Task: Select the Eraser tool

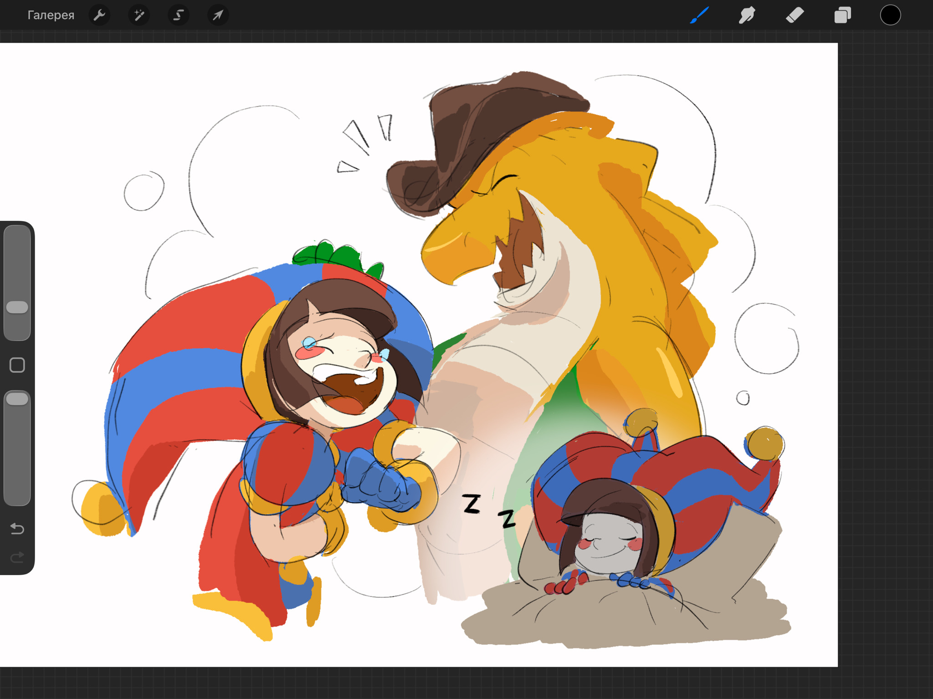Action: (x=795, y=15)
